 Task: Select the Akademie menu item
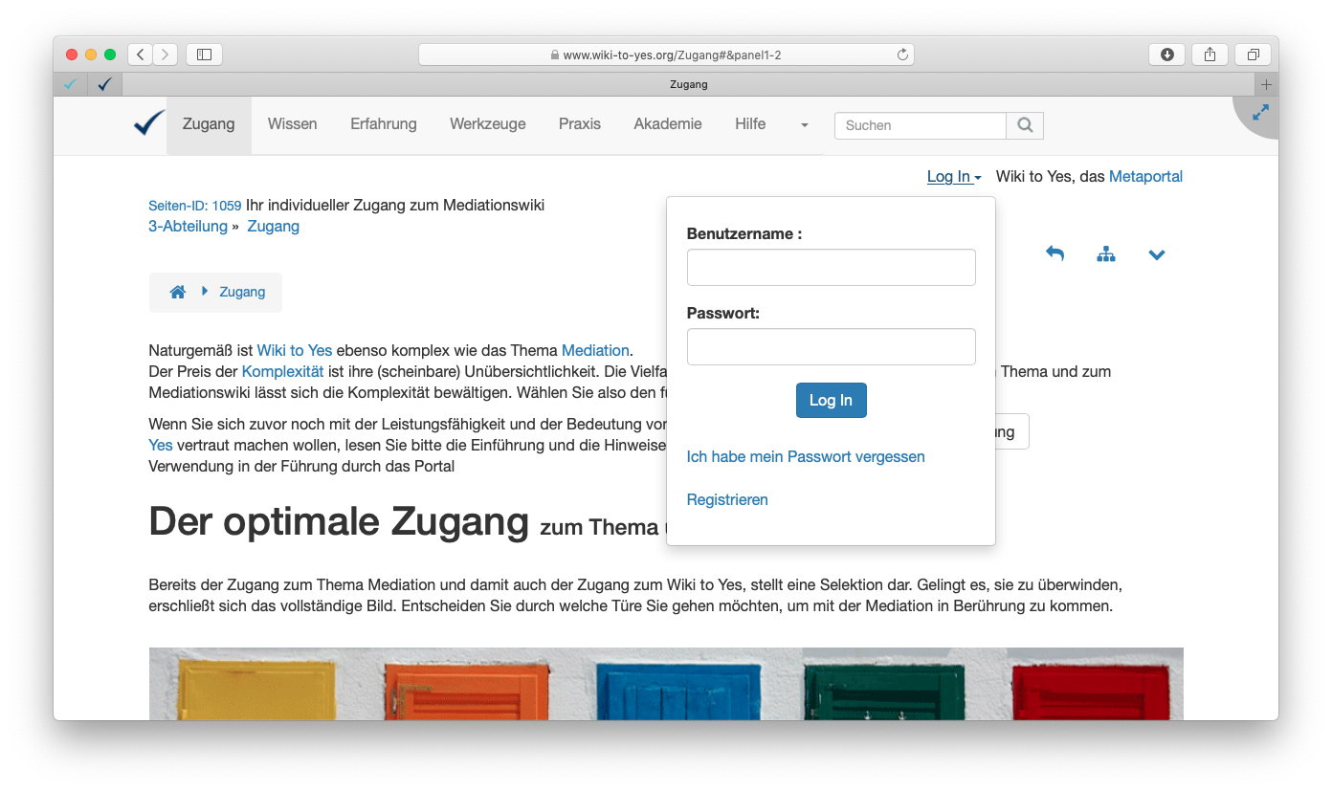pos(667,124)
